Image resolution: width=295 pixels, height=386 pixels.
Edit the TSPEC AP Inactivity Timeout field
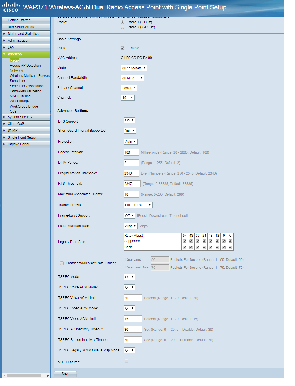(x=133, y=329)
